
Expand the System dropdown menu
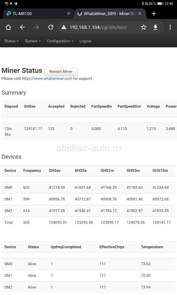pos(33,41)
